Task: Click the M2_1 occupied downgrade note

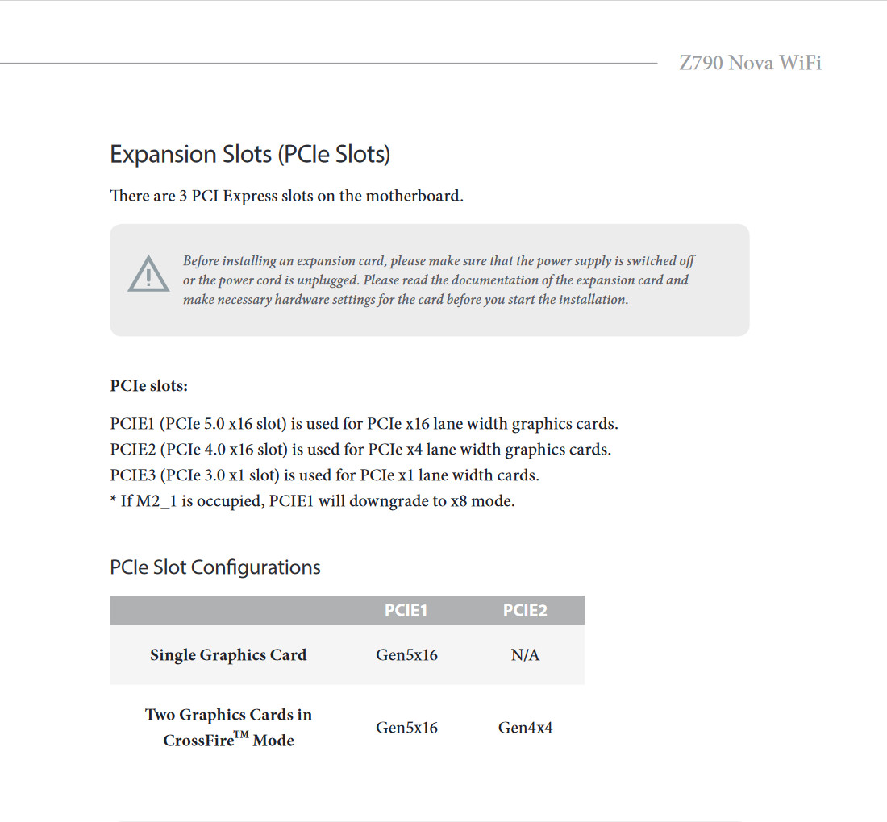Action: click(x=312, y=501)
